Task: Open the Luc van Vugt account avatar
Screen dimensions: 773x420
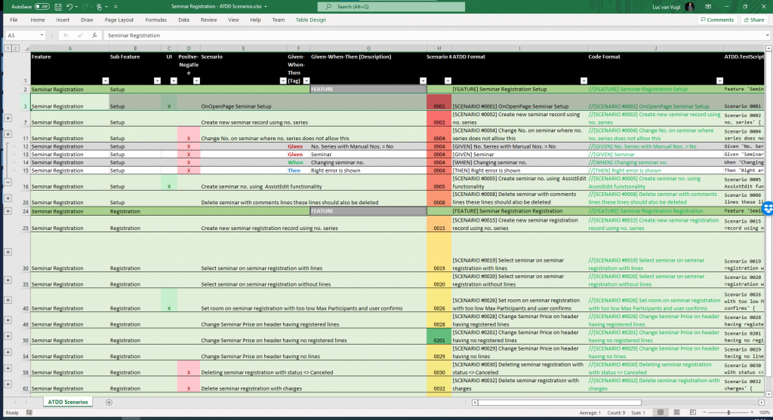Action: [690, 7]
